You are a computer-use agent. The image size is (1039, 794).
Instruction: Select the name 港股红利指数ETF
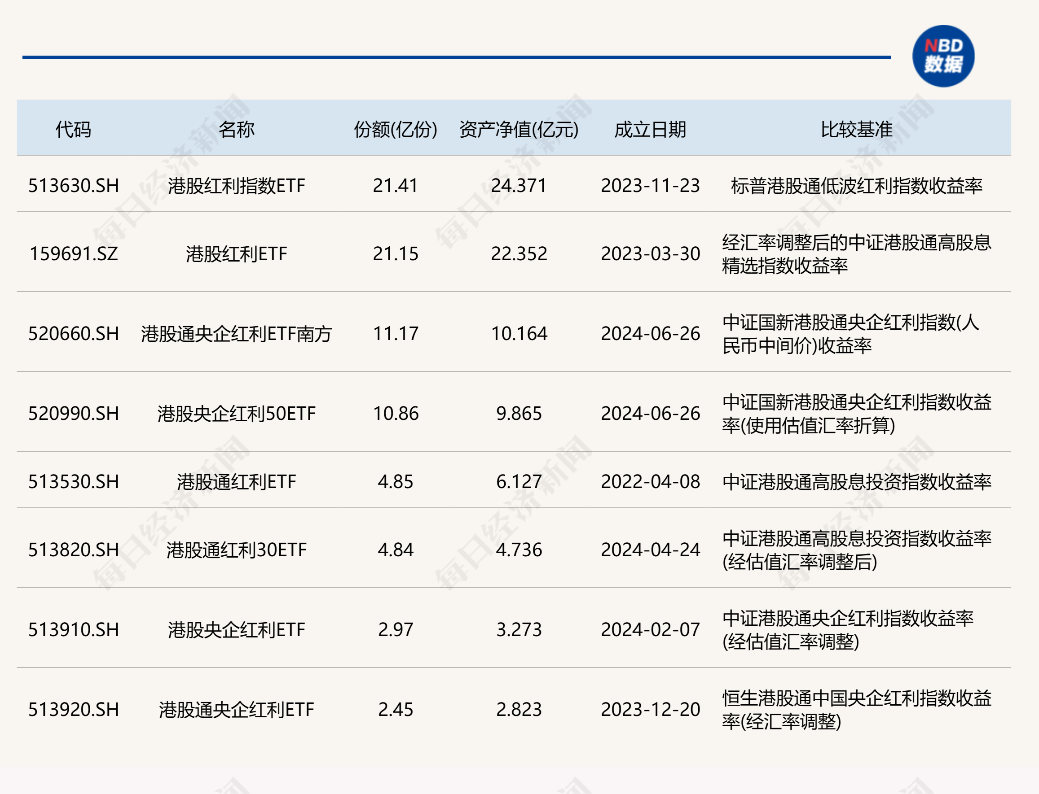237,185
